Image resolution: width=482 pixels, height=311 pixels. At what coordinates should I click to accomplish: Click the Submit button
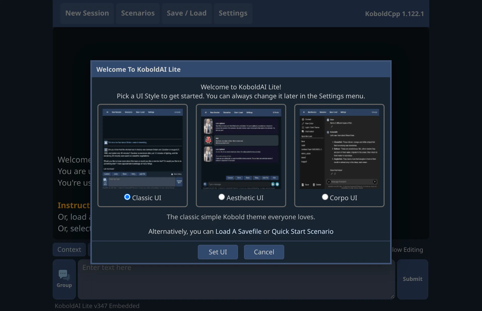[x=413, y=279]
